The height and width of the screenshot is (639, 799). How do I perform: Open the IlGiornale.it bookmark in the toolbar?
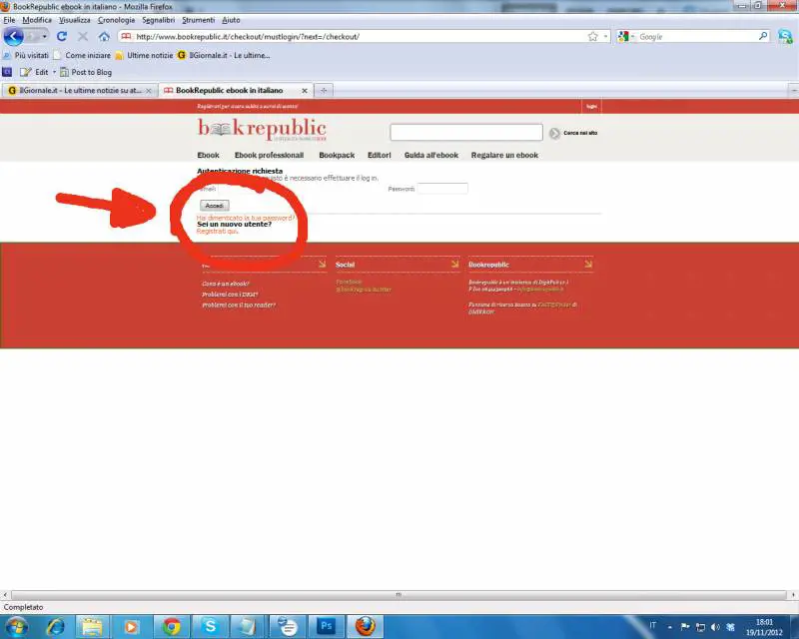pyautogui.click(x=224, y=55)
